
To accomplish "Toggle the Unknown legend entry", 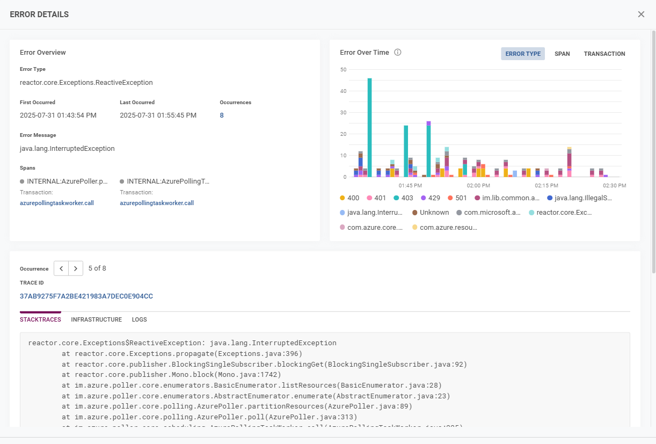I will [429, 213].
